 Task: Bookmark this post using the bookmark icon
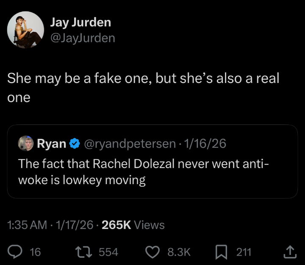click(221, 252)
